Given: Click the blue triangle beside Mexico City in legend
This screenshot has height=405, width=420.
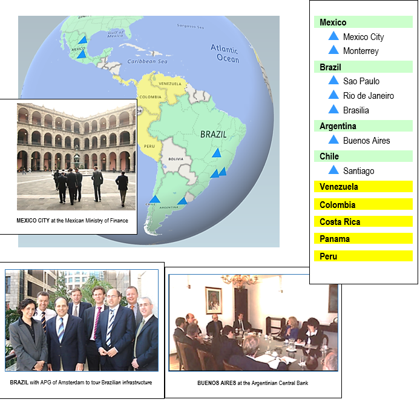Looking at the screenshot, I should click(333, 36).
